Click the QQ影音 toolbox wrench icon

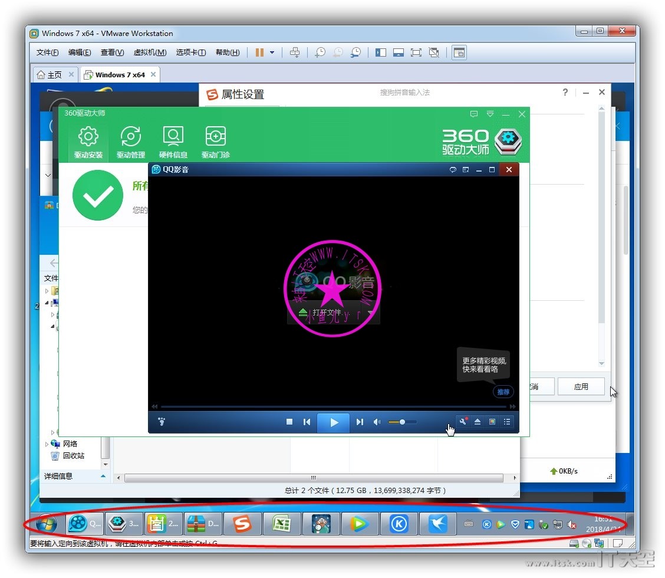tap(463, 422)
